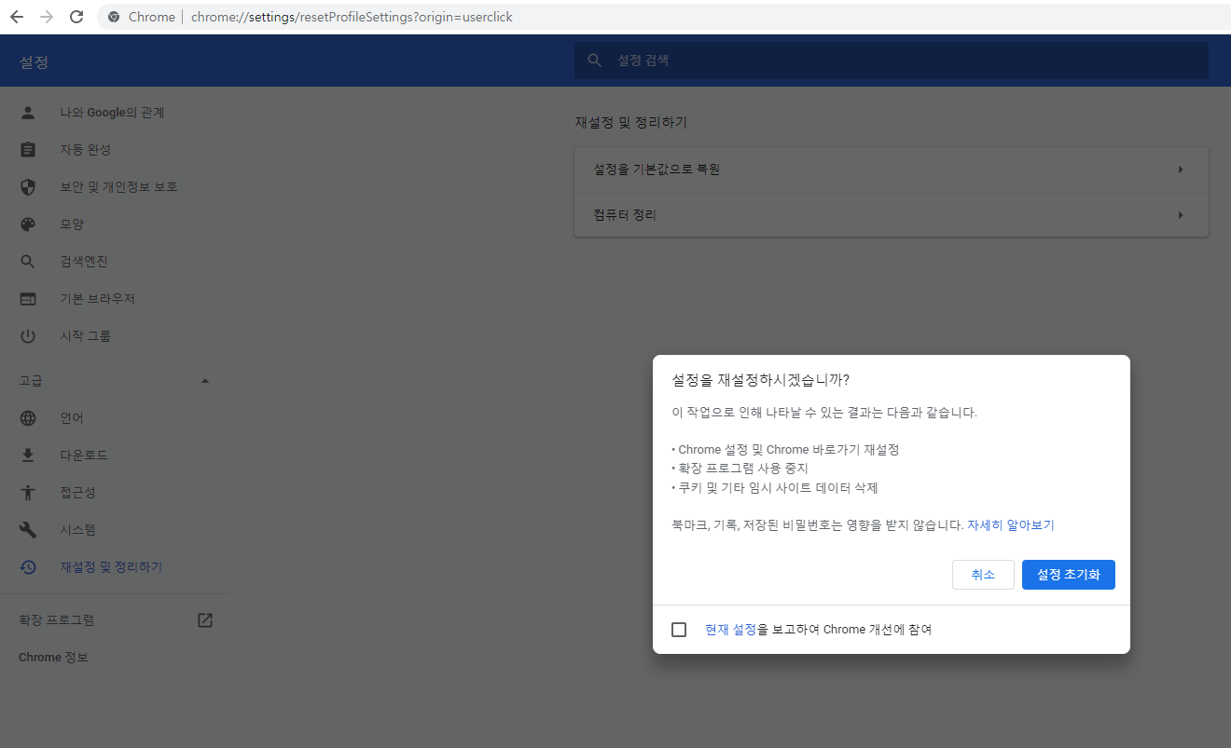Click the wrench icon for 시스템
The height and width of the screenshot is (748, 1231).
point(28,530)
